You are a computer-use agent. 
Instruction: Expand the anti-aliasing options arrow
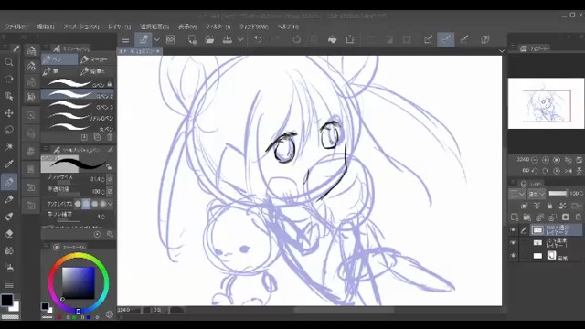tap(110, 204)
